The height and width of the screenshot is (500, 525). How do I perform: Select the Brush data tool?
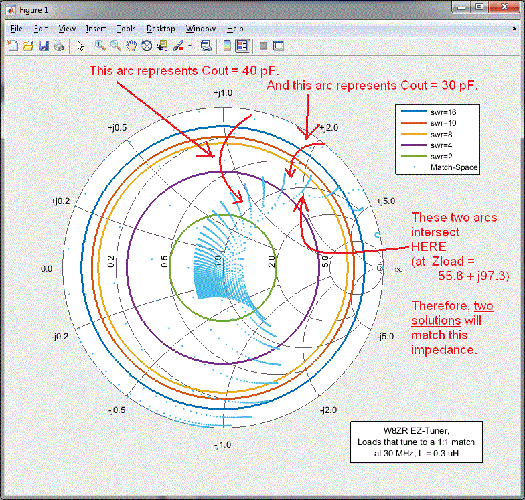coord(178,46)
